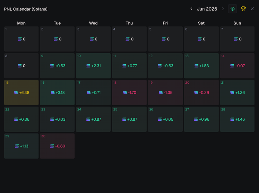Open June 22 cell showing +0.36

pos(21,119)
